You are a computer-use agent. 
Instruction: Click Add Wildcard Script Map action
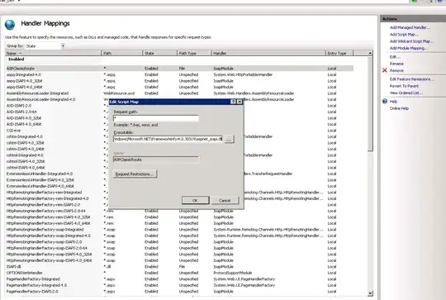pos(411,41)
